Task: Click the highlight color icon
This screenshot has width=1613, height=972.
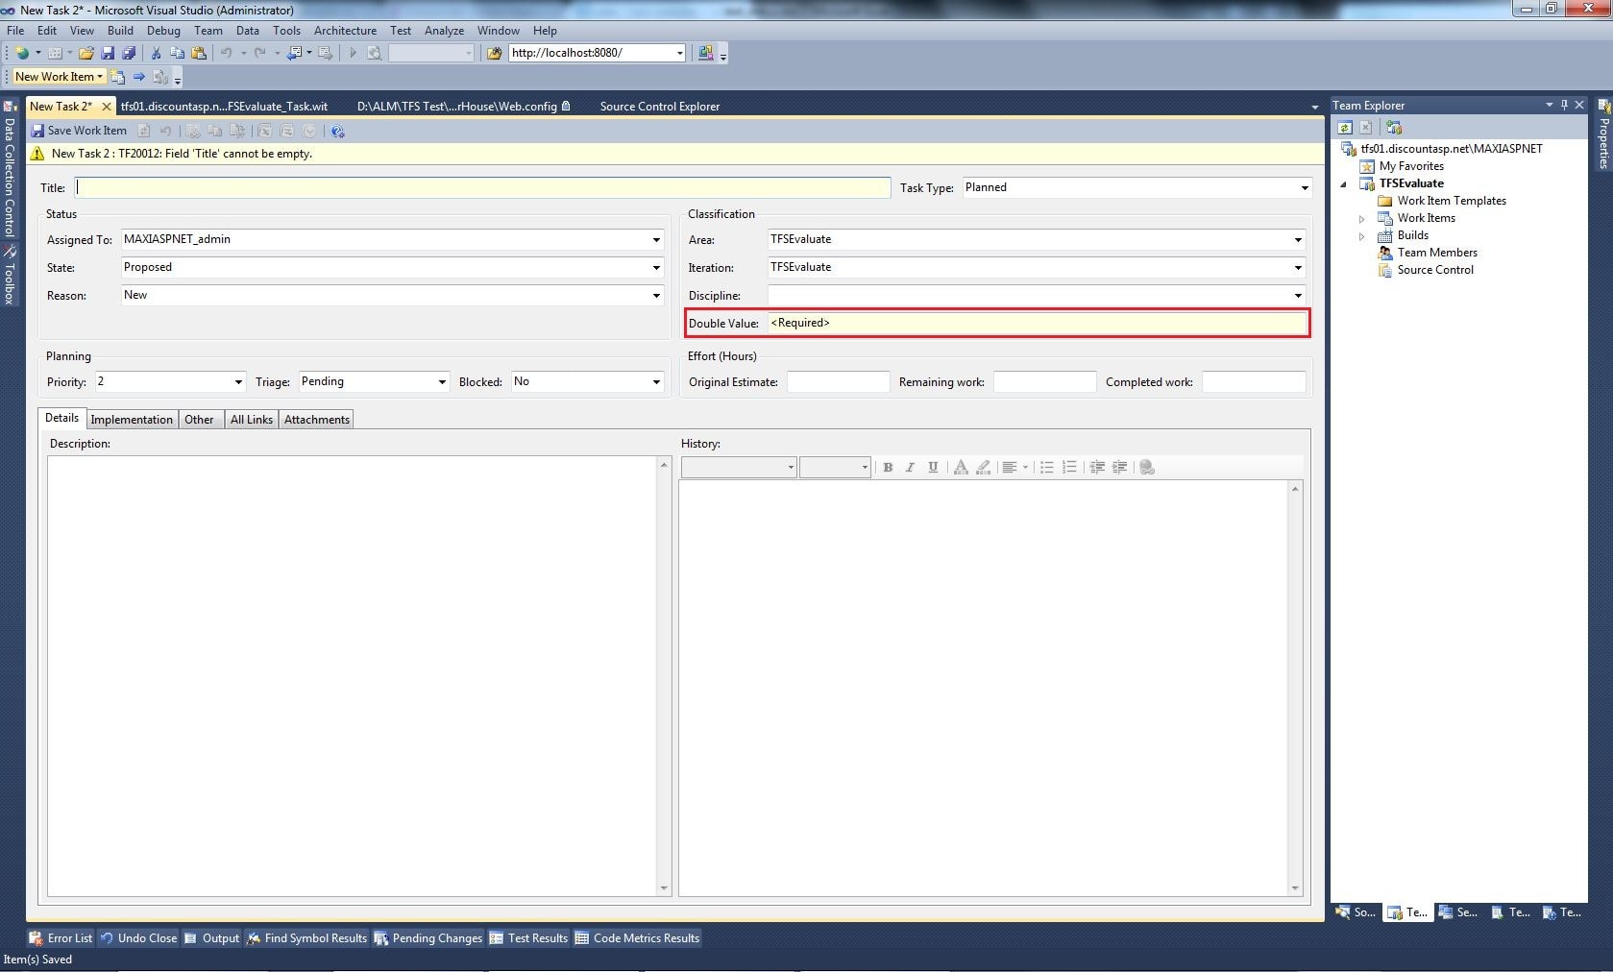Action: pyautogui.click(x=983, y=467)
